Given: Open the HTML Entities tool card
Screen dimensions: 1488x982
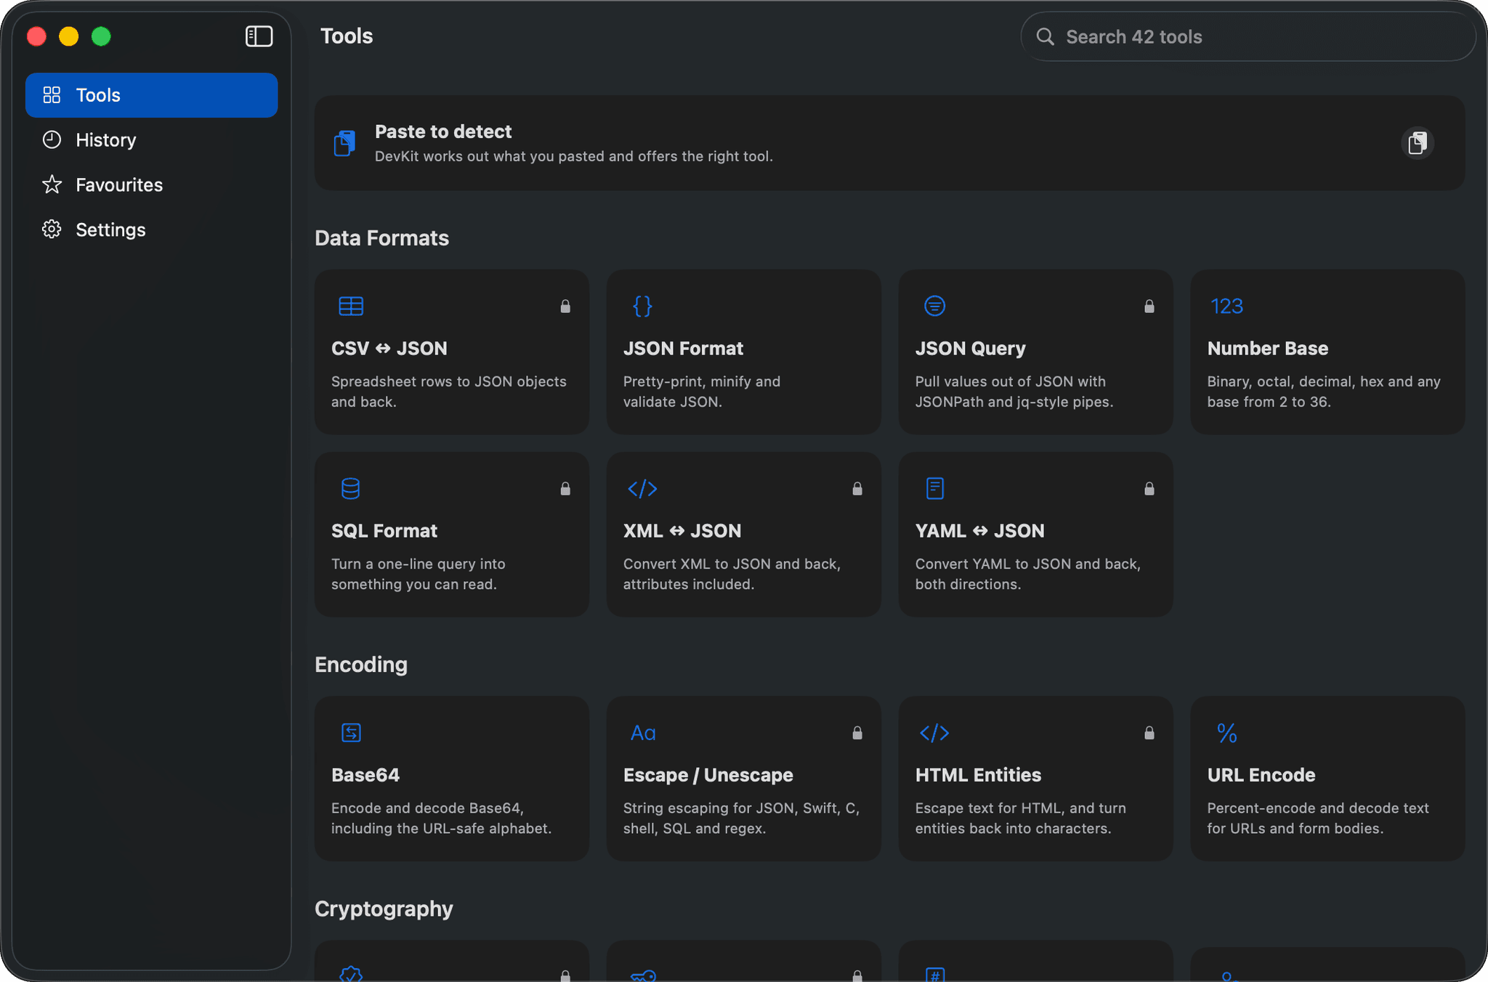Looking at the screenshot, I should (1035, 779).
